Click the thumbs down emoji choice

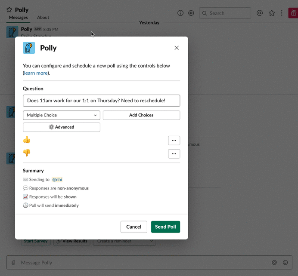click(x=27, y=153)
